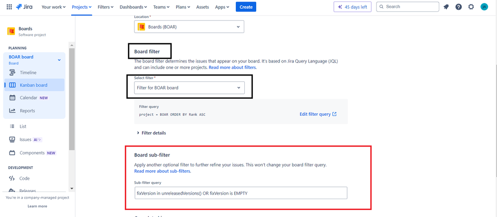497x217 pixels.
Task: Click the Issues icon in the sidebar
Action: pyautogui.click(x=12, y=139)
